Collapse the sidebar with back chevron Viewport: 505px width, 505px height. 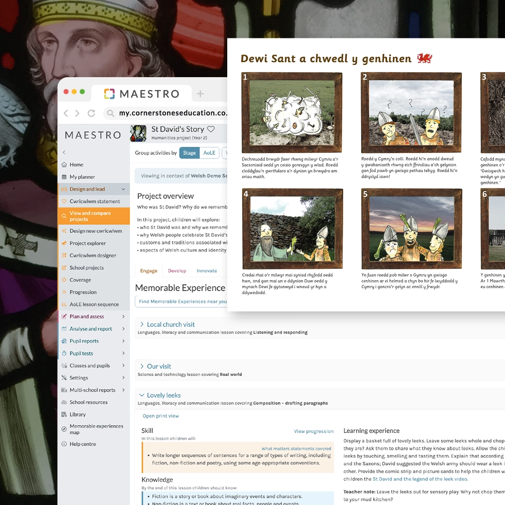tap(64, 152)
